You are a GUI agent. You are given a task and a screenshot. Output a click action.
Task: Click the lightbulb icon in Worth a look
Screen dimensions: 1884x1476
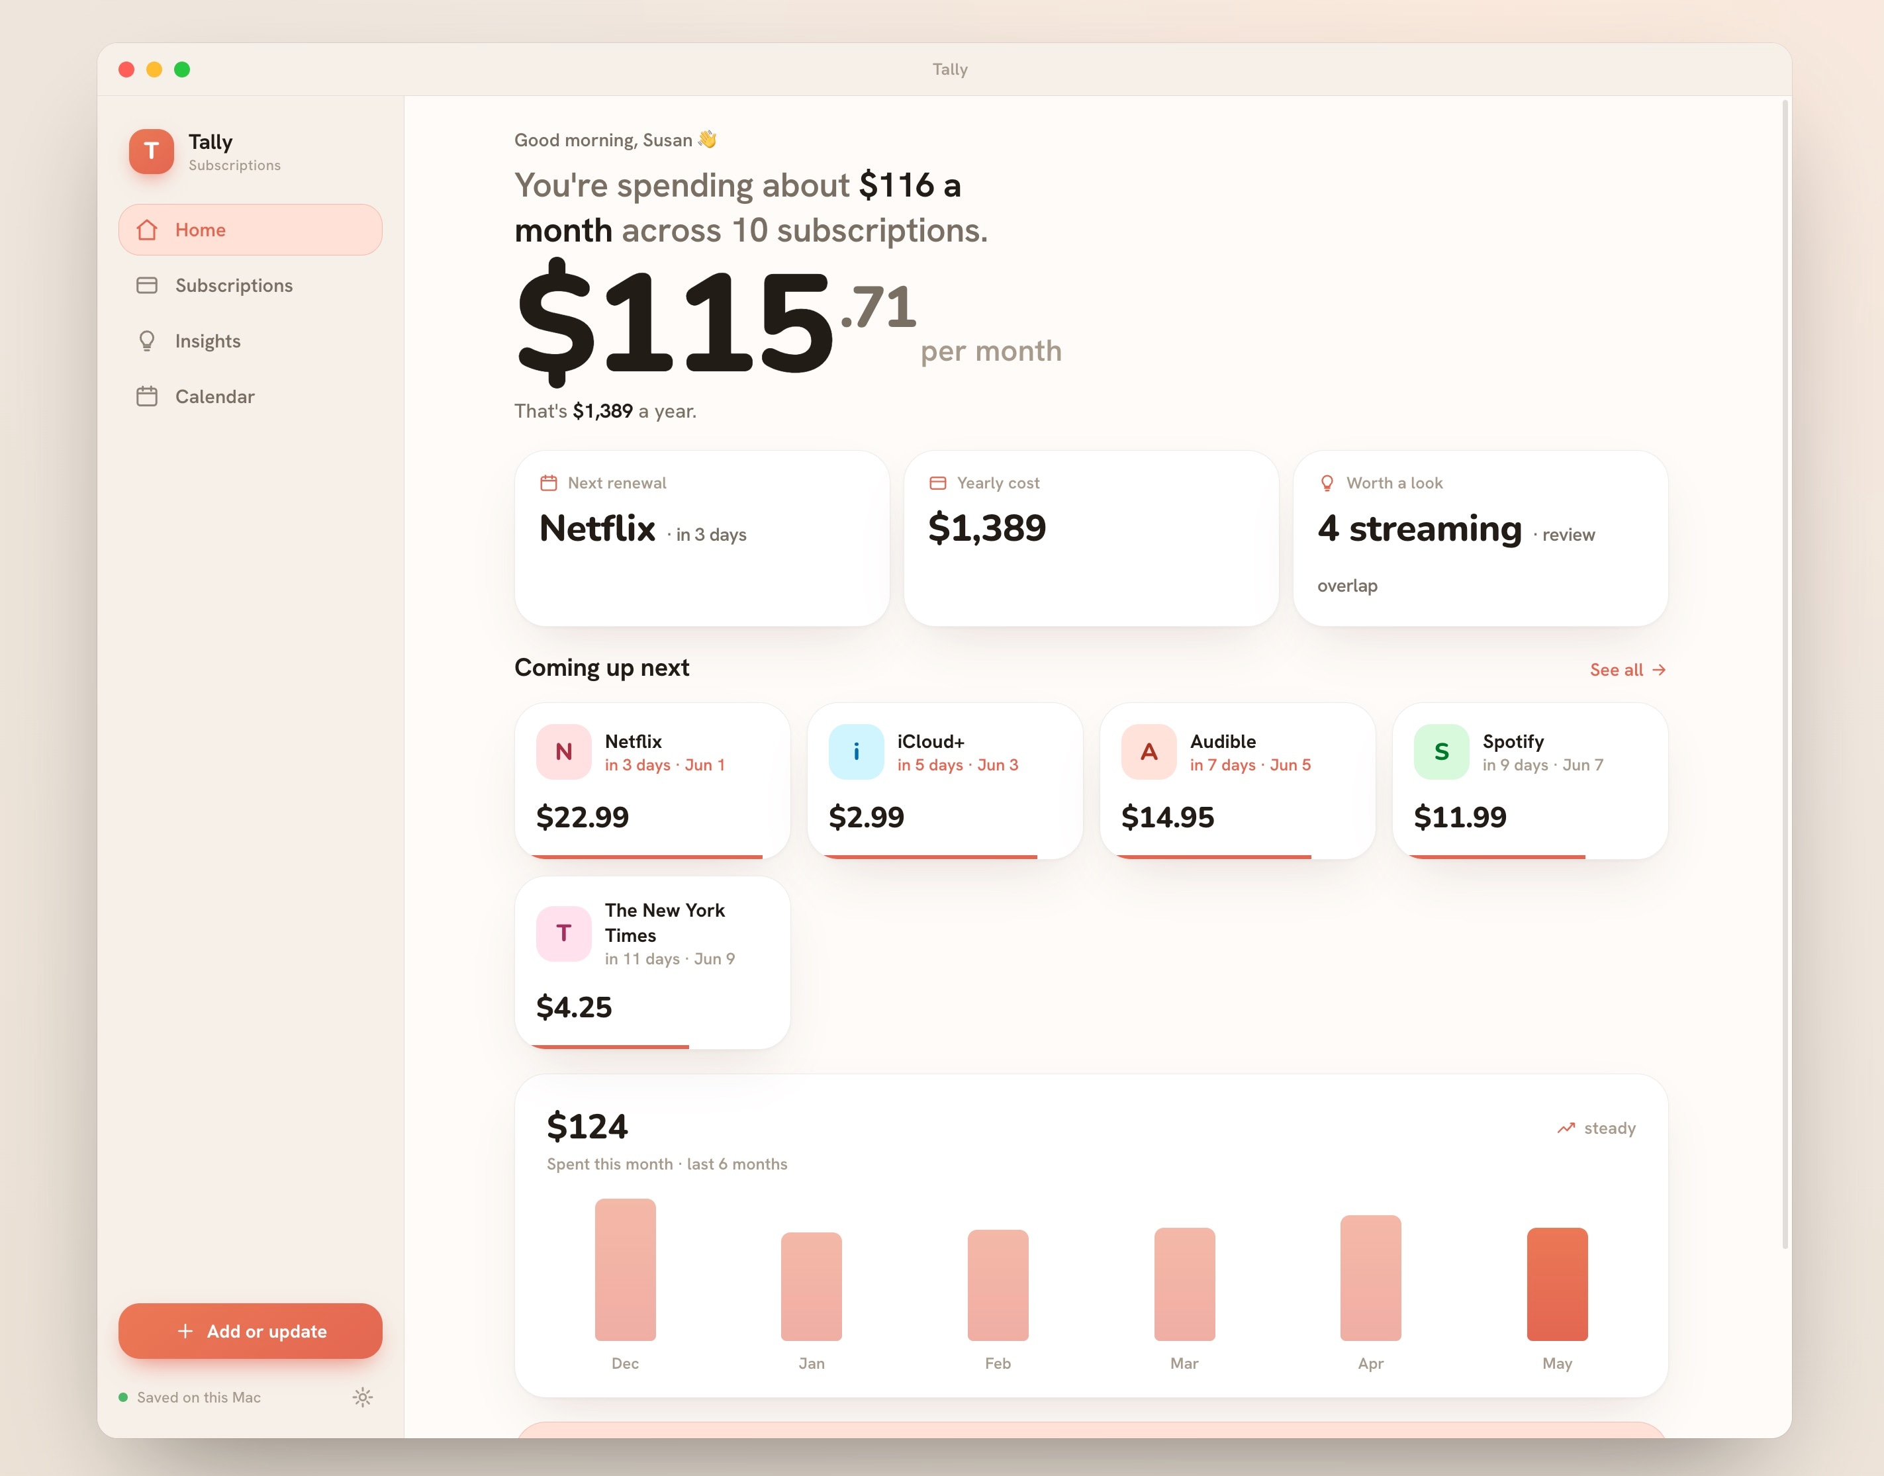tap(1327, 483)
